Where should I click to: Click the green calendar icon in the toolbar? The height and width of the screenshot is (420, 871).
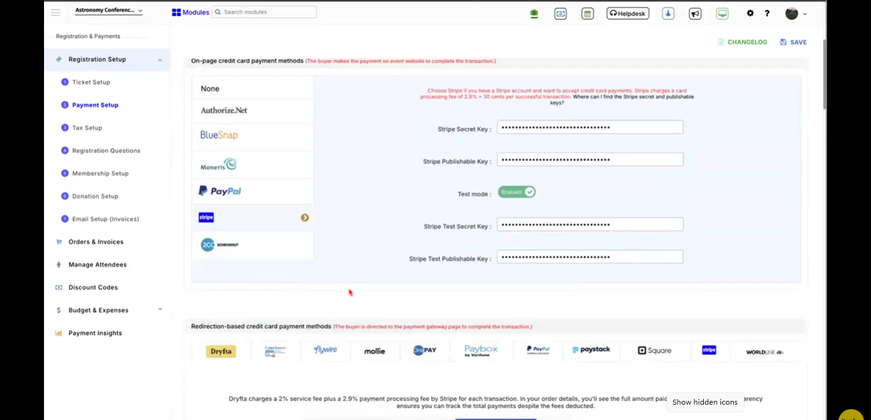click(x=587, y=13)
